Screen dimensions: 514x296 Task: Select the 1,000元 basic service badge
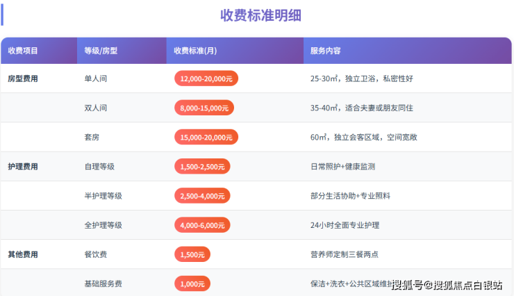192,283
